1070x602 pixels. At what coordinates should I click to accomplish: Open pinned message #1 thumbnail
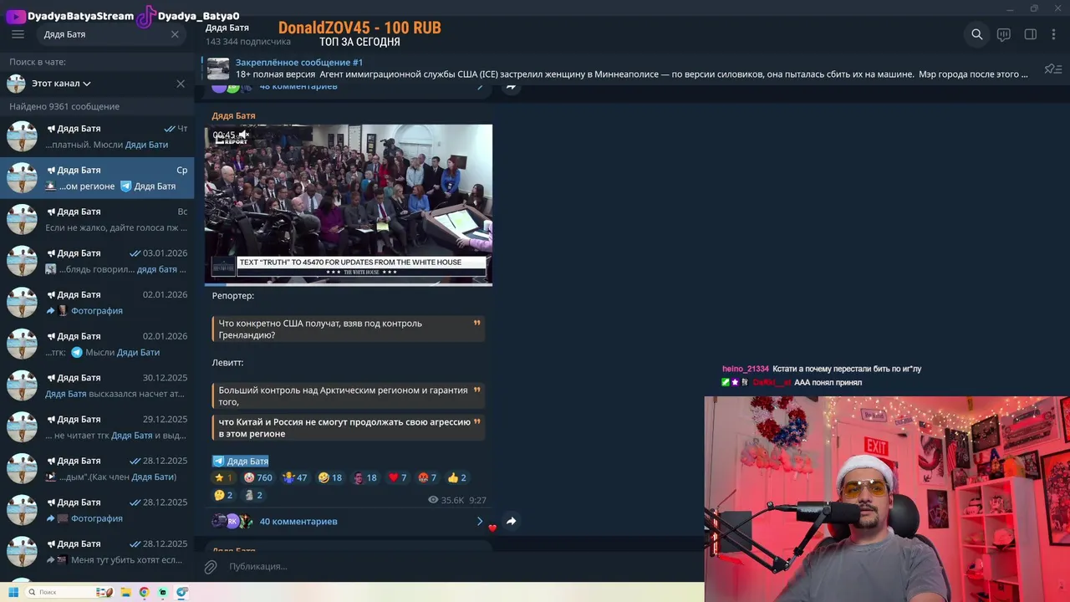[x=218, y=69]
